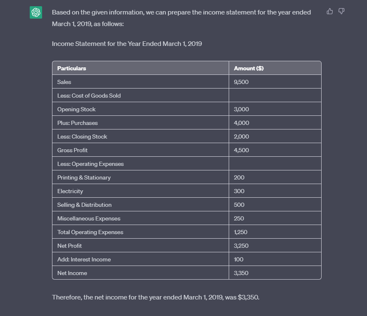
Task: Click the Gross Profit value 4,500
Action: (241, 150)
